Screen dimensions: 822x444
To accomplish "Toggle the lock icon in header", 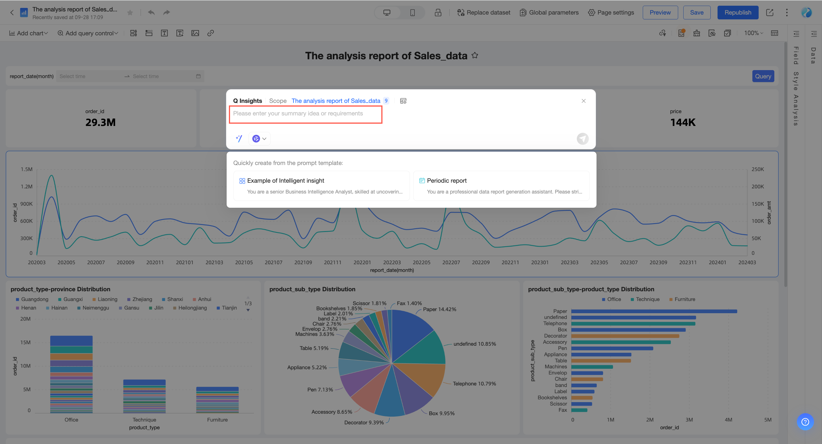I will (x=438, y=13).
